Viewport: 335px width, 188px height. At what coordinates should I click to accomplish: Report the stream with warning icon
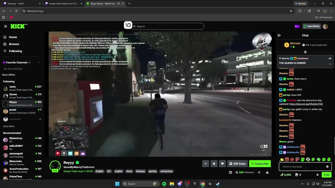[x=267, y=172]
